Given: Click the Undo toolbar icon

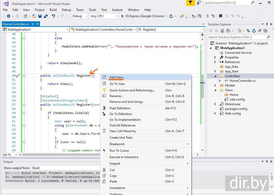Looking at the screenshot, I should coord(53,16).
